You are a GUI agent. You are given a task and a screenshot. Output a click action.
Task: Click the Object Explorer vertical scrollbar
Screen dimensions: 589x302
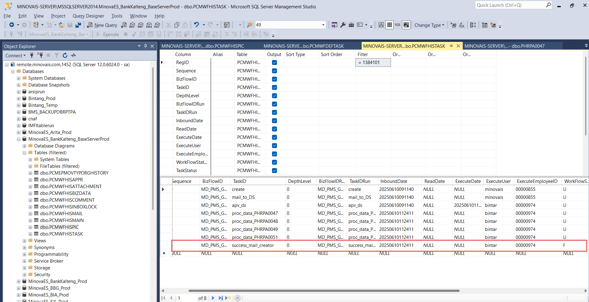pyautogui.click(x=153, y=139)
